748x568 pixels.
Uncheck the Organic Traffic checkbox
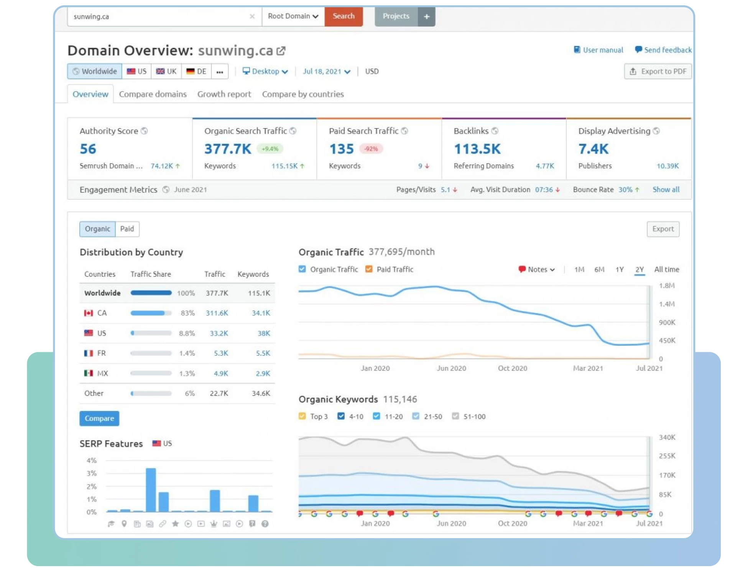(302, 269)
